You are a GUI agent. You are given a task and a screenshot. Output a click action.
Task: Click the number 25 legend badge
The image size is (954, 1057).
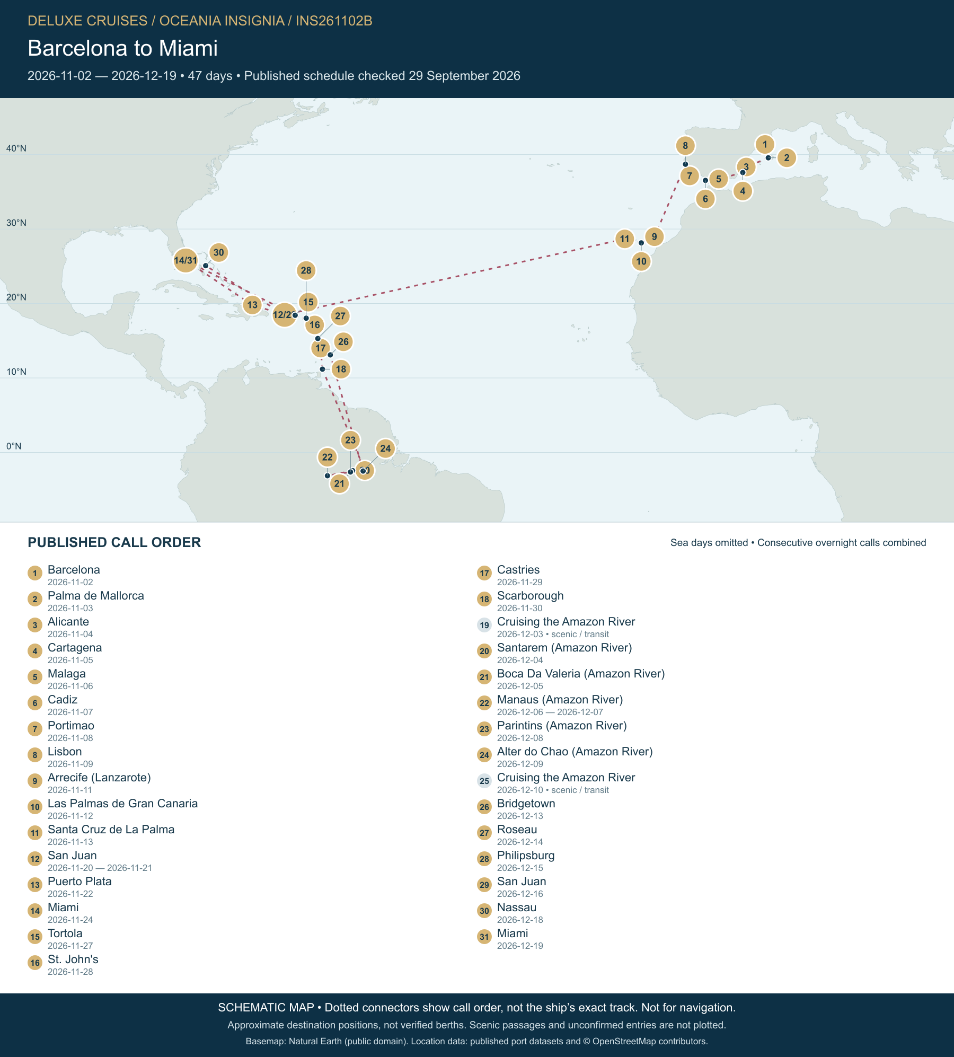484,781
